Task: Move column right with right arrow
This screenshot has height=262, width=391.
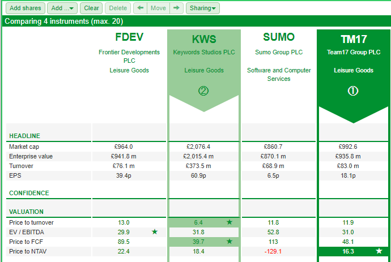Action: click(177, 8)
